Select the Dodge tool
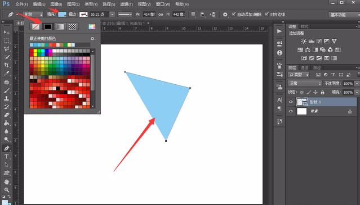360x205 pixels. (x=6, y=140)
